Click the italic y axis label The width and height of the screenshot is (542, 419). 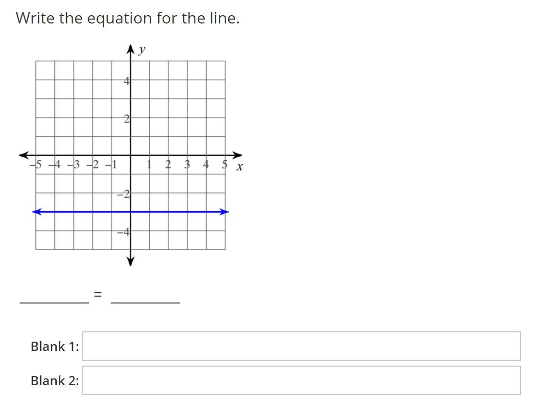tap(141, 50)
